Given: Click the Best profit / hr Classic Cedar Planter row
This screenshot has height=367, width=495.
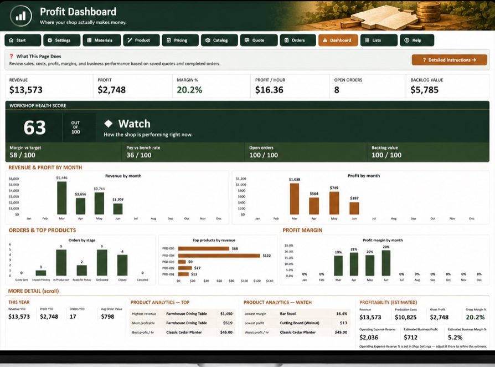Looking at the screenshot, I should [x=182, y=332].
